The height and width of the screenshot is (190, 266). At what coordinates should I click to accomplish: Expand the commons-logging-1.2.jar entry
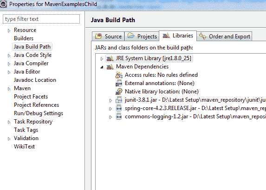110,117
